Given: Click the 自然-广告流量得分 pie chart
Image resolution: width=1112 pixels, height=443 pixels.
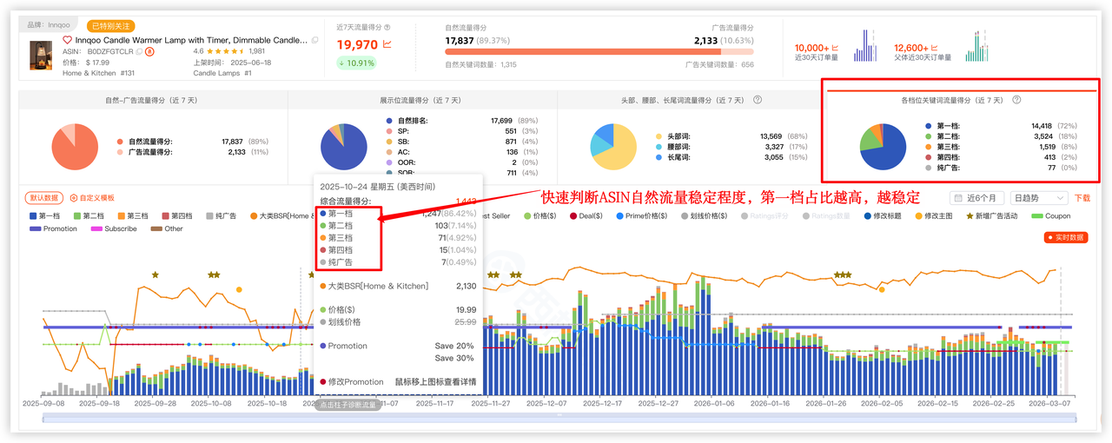Looking at the screenshot, I should [x=76, y=146].
